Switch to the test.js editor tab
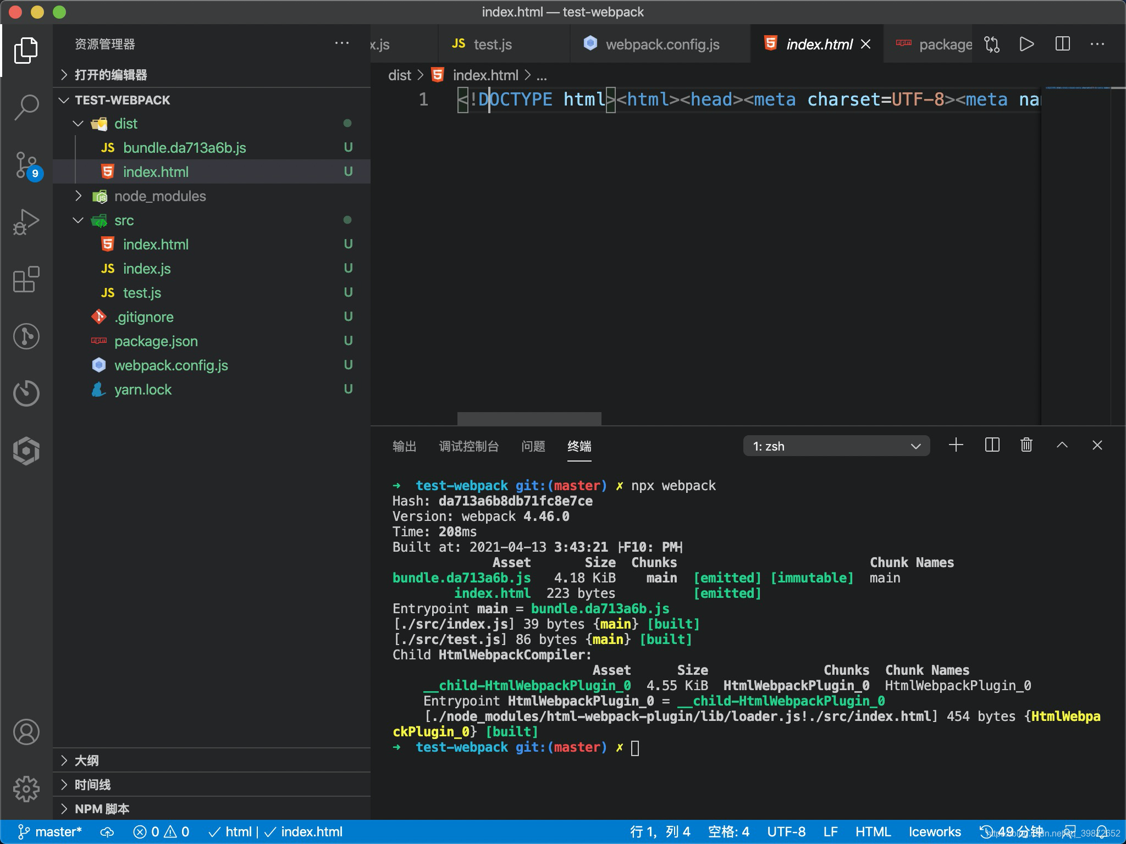 click(x=504, y=44)
